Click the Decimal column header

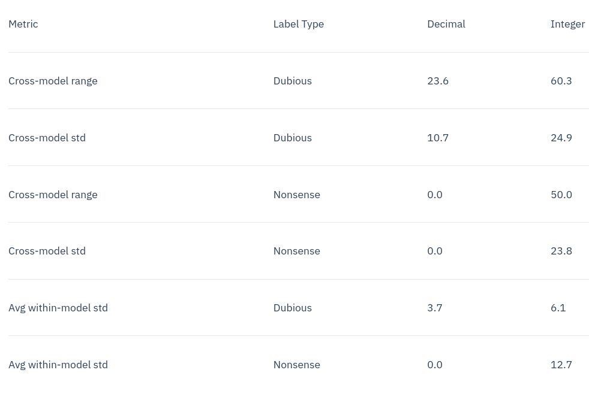click(x=446, y=24)
